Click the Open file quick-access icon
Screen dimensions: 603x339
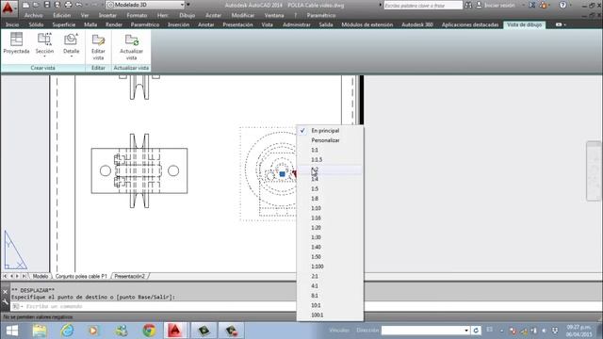pyautogui.click(x=36, y=5)
